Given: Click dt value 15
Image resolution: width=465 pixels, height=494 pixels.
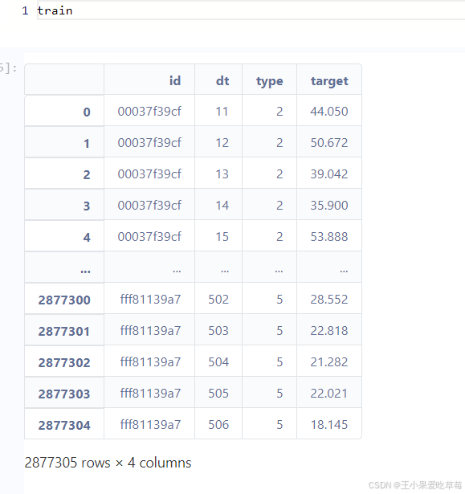Looking at the screenshot, I should click(222, 237).
